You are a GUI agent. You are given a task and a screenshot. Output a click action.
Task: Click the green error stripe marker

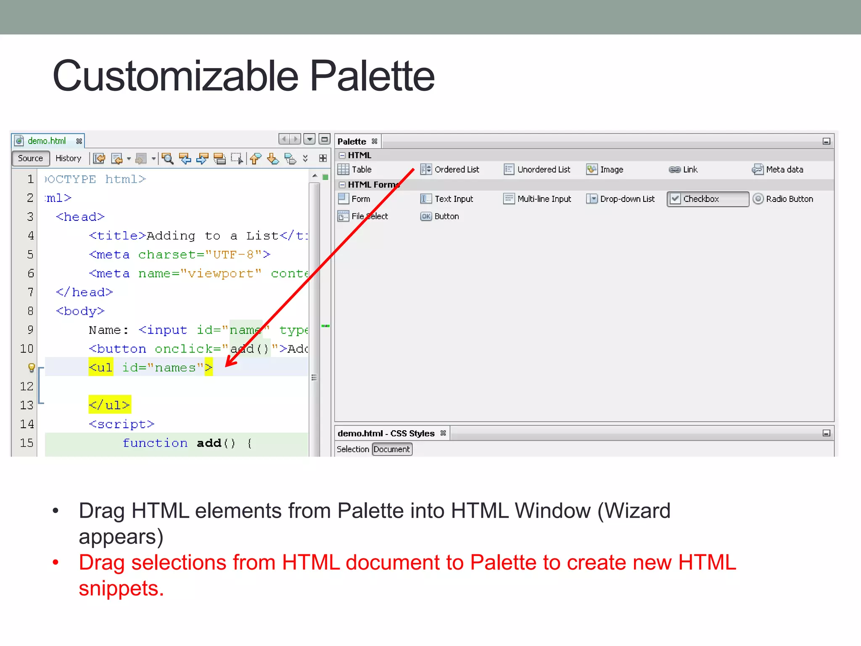[x=325, y=326]
